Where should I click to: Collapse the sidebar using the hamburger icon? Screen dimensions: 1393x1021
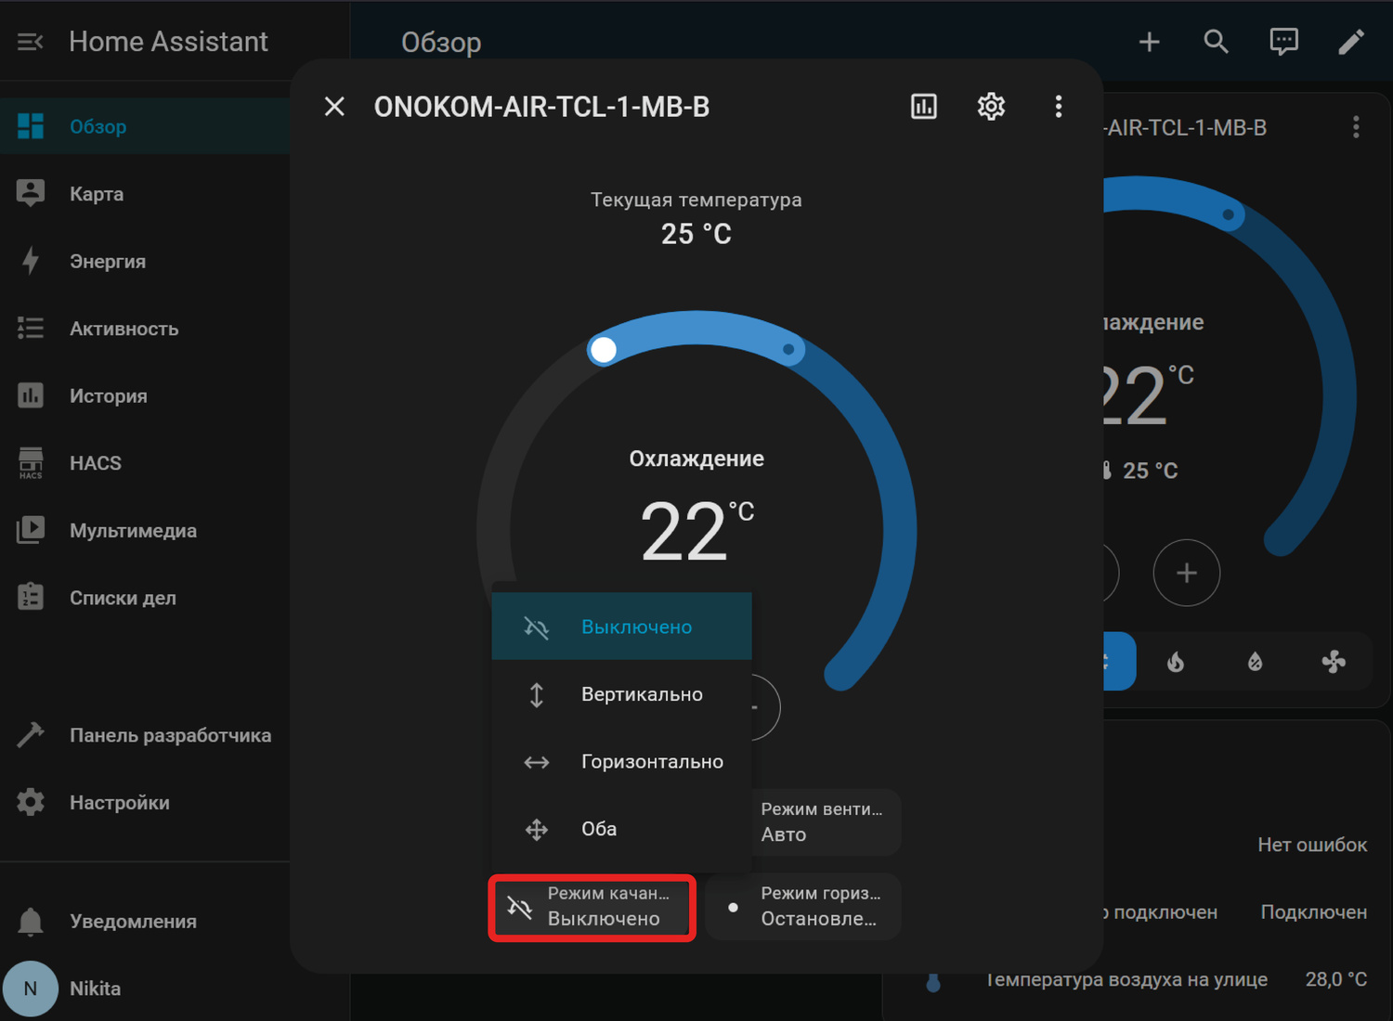pos(30,42)
